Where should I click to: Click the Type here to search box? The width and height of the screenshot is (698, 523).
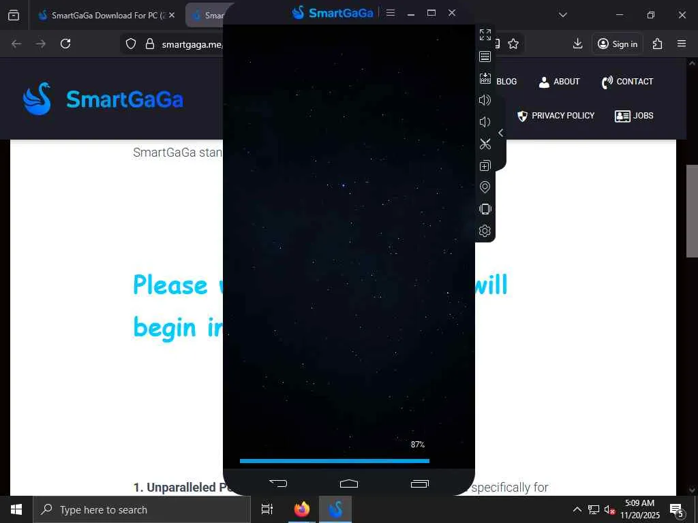click(142, 509)
